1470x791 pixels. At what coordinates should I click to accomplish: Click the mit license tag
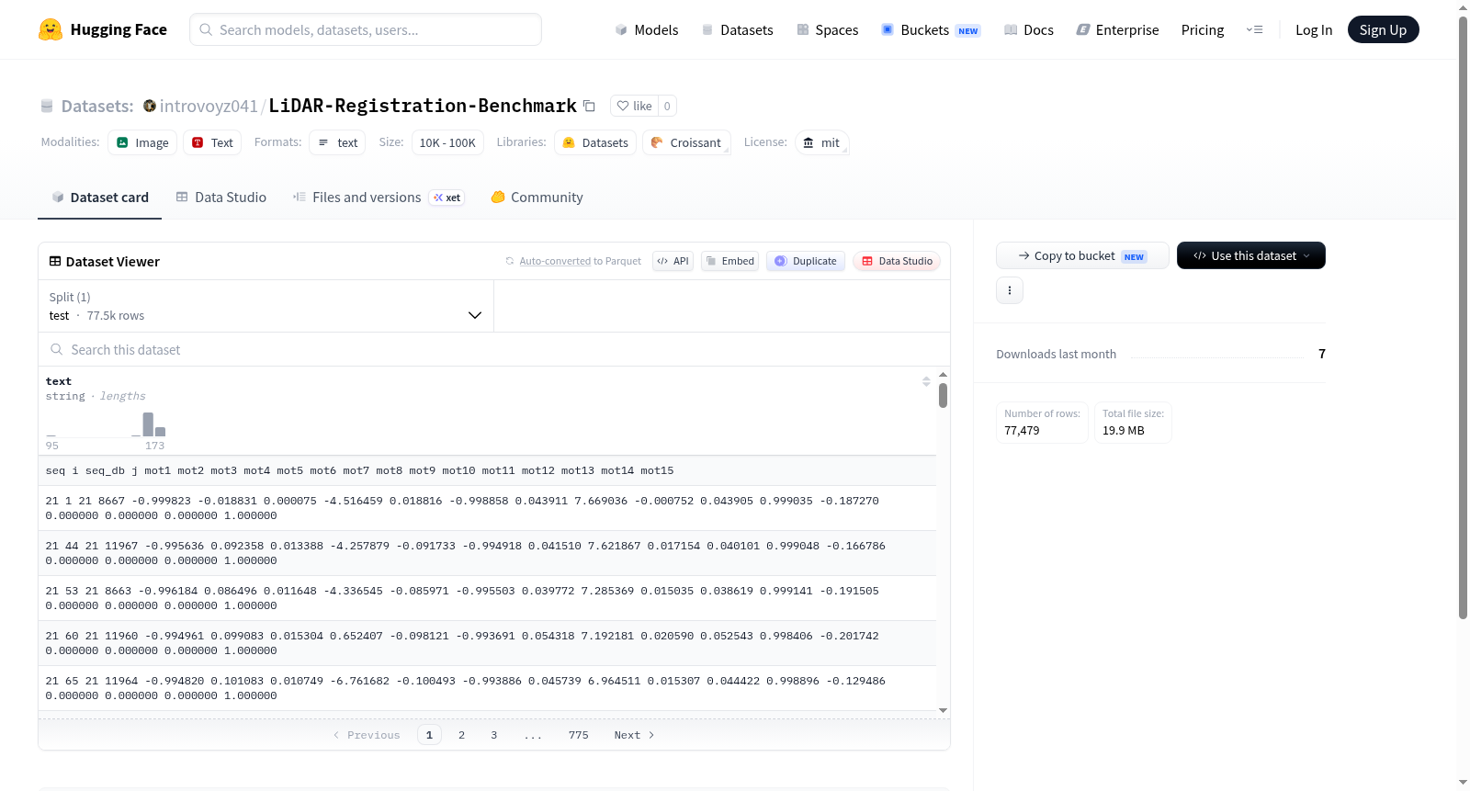point(821,142)
